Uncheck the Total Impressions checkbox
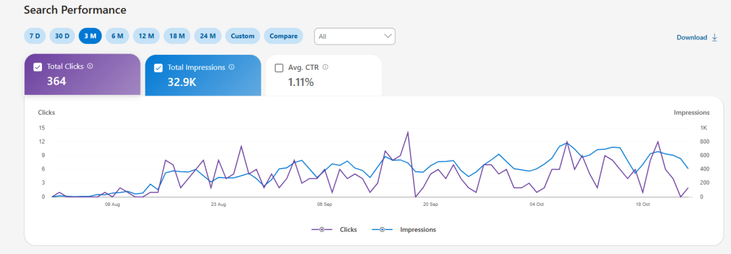This screenshot has width=731, height=254. pos(158,68)
